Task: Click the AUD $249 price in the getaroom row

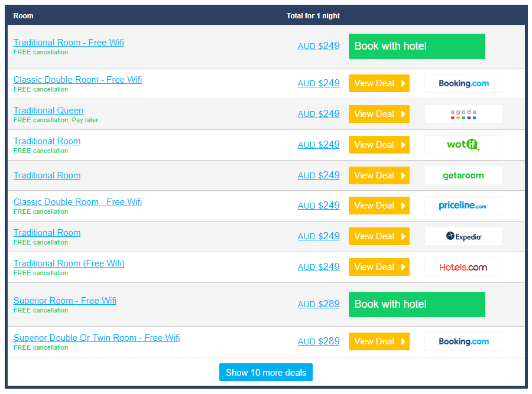Action: [319, 175]
